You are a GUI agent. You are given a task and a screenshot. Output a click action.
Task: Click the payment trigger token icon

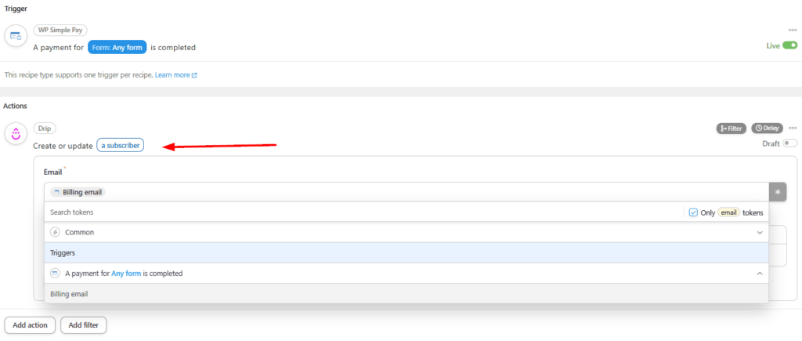click(55, 274)
